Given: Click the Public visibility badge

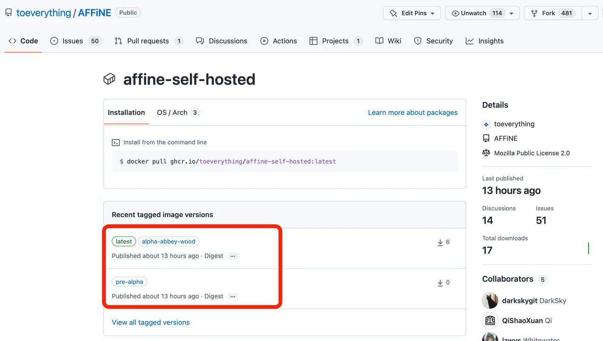Looking at the screenshot, I should [x=128, y=13].
